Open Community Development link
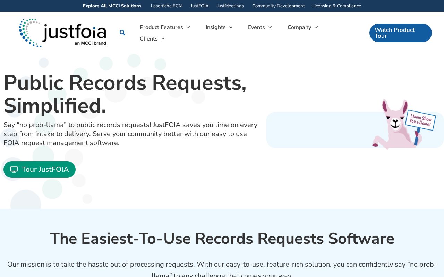Image resolution: width=444 pixels, height=277 pixels. 279,6
